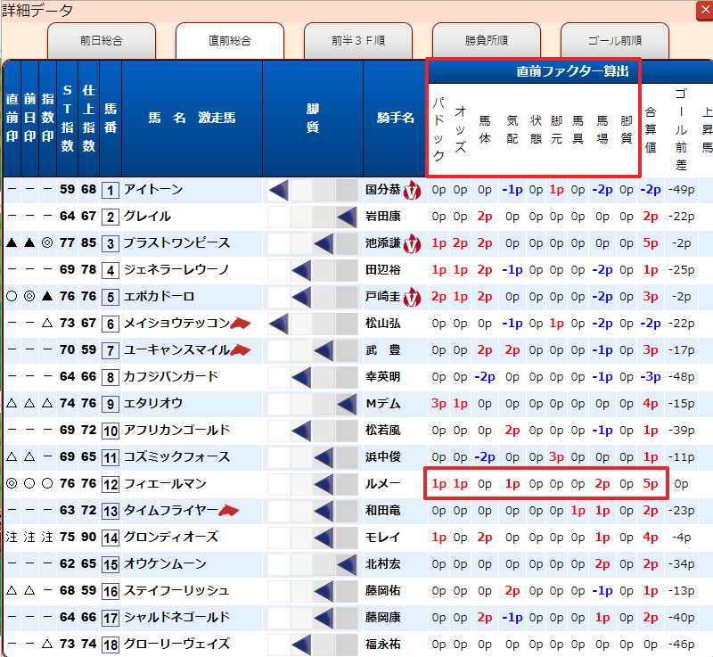Click the 3p 脚元 value for コズミックフォース
This screenshot has height=657, width=713.
[556, 457]
